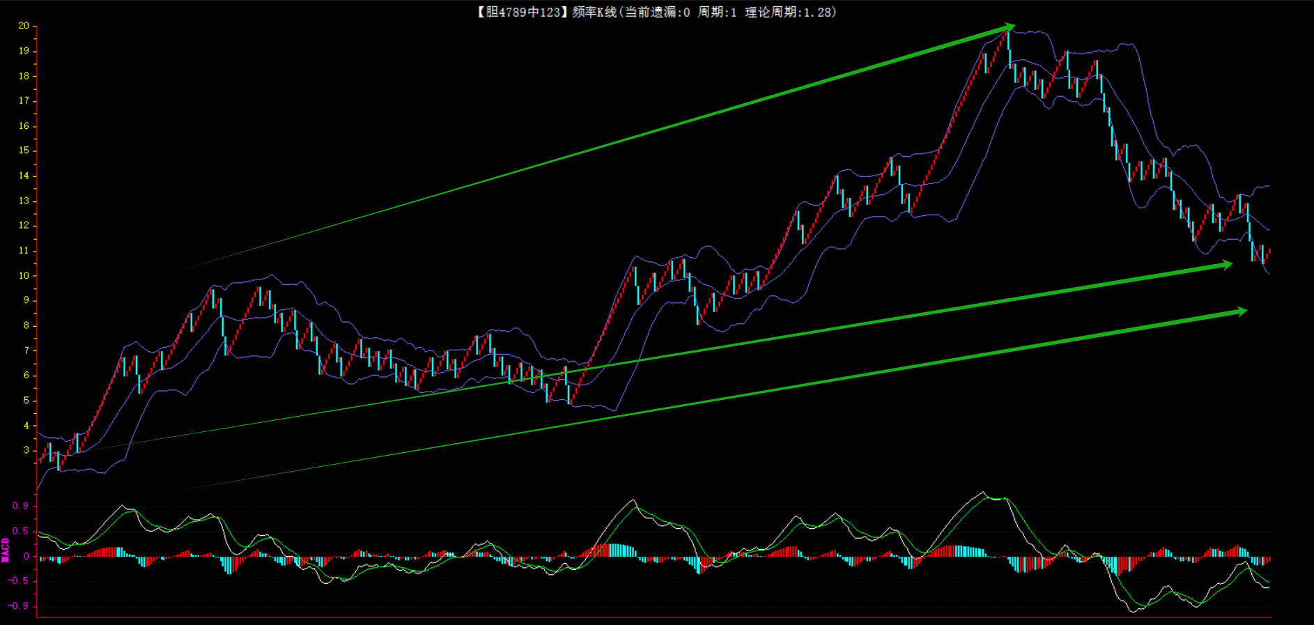The image size is (1314, 625).
Task: Click the price axis label 12
Action: click(24, 225)
